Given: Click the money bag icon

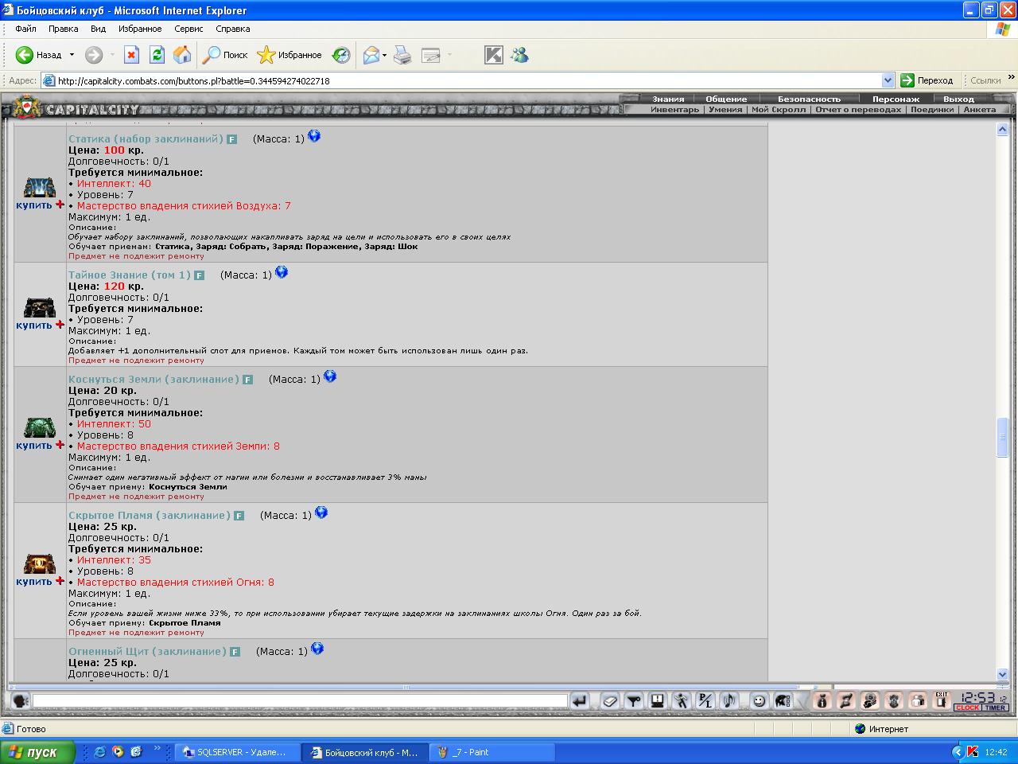Looking at the screenshot, I should [822, 701].
